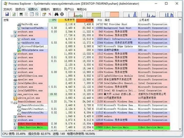
Task: Select the IntelCpHDCPSvc.exe process name
Action: 30,91
